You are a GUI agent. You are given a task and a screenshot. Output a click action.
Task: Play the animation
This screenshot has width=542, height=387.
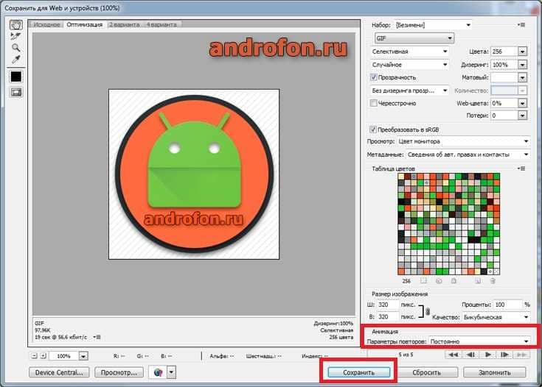click(487, 355)
